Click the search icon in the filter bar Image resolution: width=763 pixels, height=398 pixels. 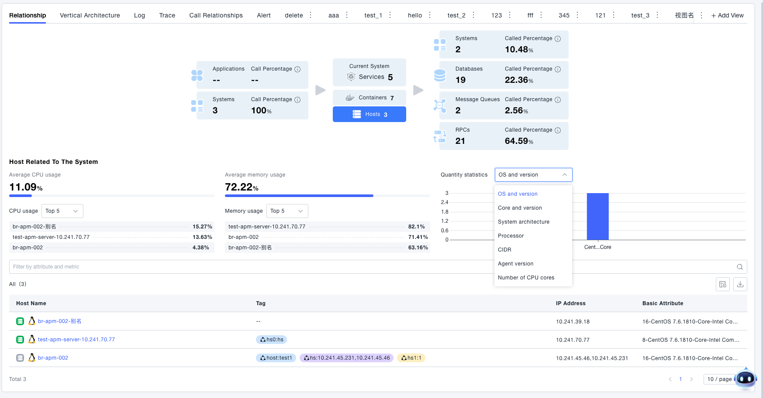[739, 267]
